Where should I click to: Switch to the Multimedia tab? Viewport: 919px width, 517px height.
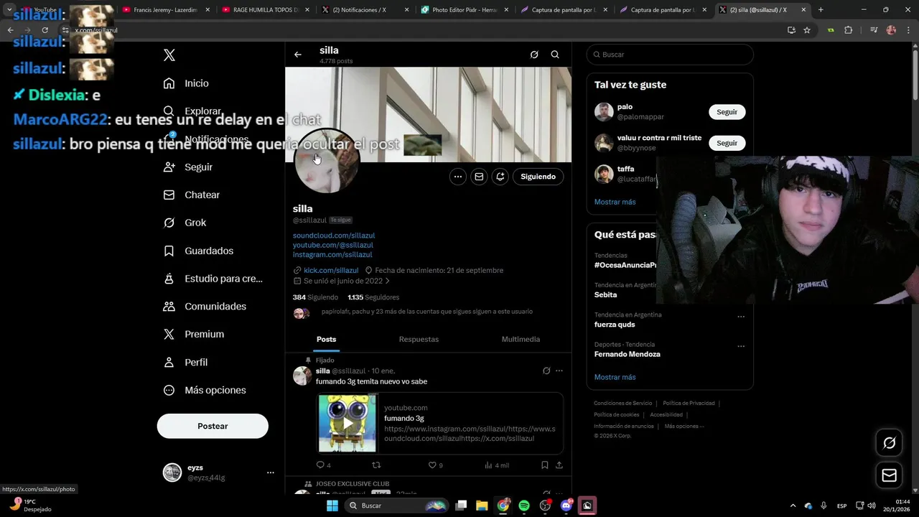point(521,339)
